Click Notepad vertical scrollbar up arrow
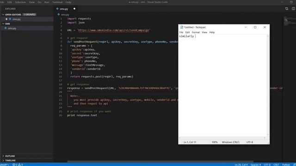This screenshot has width=296, height=166. 268,36
